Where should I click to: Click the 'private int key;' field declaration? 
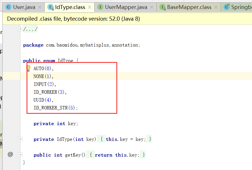[56, 124]
